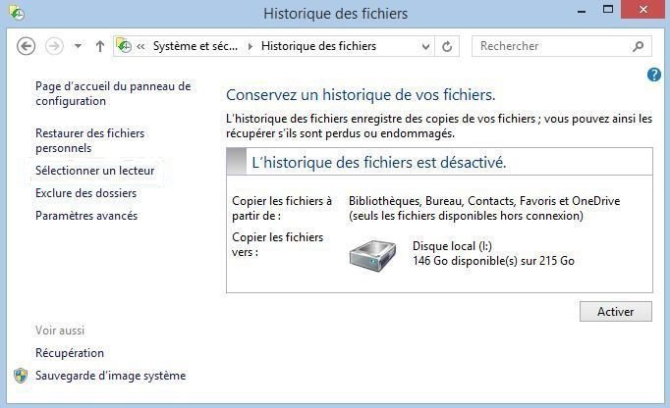Viewport: 670px width, 408px height.
Task: Click the search magnifier icon
Action: [638, 46]
